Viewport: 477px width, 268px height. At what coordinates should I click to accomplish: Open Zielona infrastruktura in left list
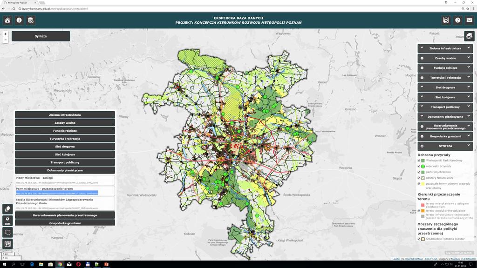(65, 115)
